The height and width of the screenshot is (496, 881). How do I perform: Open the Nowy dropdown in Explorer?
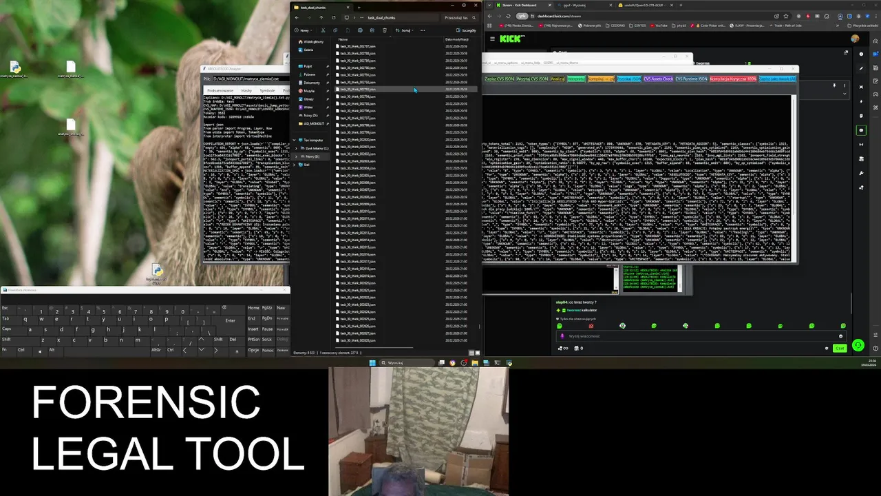pyautogui.click(x=304, y=30)
